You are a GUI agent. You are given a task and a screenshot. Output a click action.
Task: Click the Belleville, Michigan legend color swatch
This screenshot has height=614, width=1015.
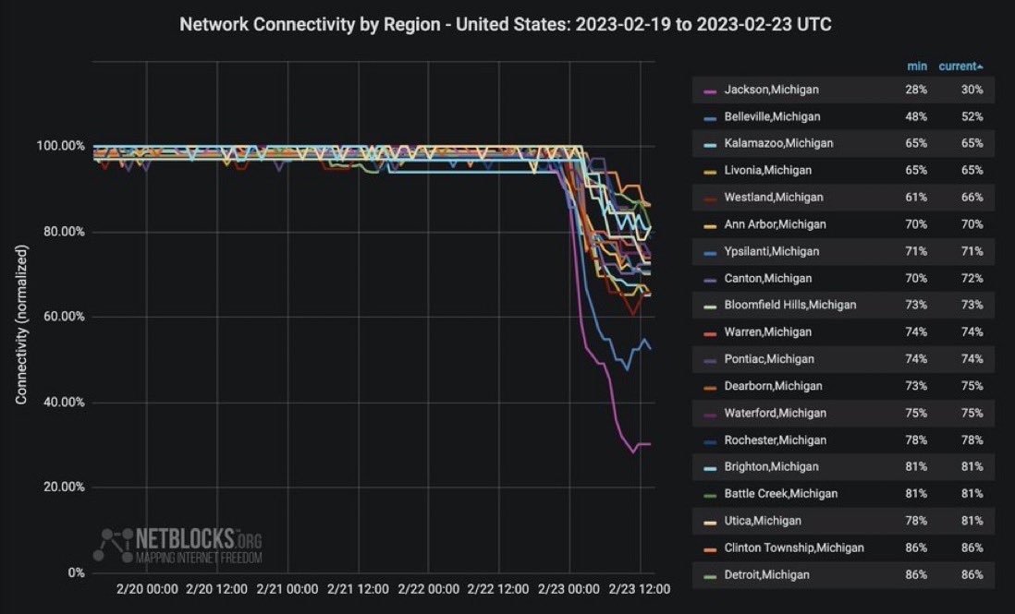(710, 118)
